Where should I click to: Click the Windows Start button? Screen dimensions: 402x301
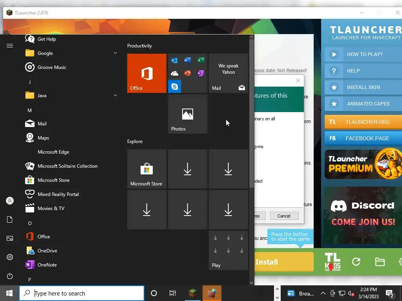tap(9, 293)
